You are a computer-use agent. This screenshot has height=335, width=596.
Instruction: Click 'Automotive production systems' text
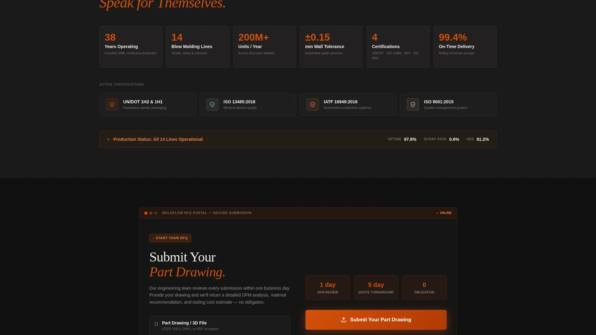point(347,108)
